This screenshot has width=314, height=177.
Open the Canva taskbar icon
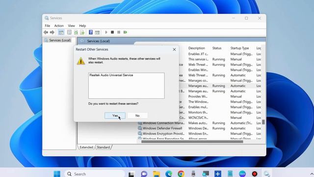(x=242, y=174)
